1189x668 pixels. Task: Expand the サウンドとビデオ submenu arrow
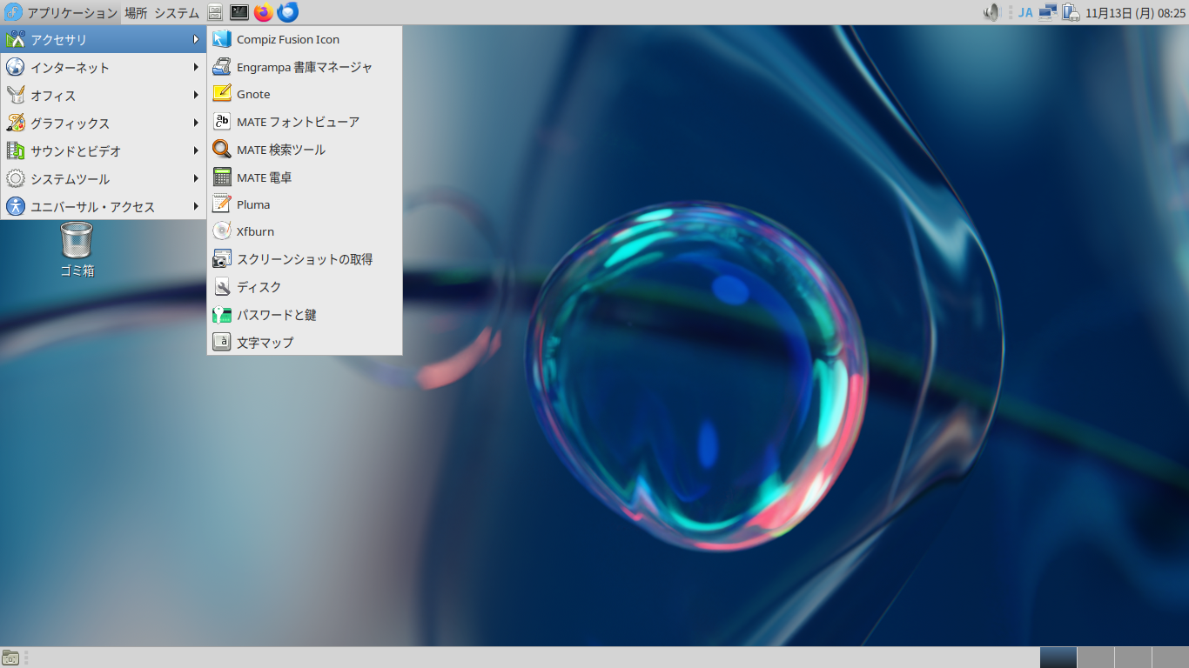pos(197,150)
